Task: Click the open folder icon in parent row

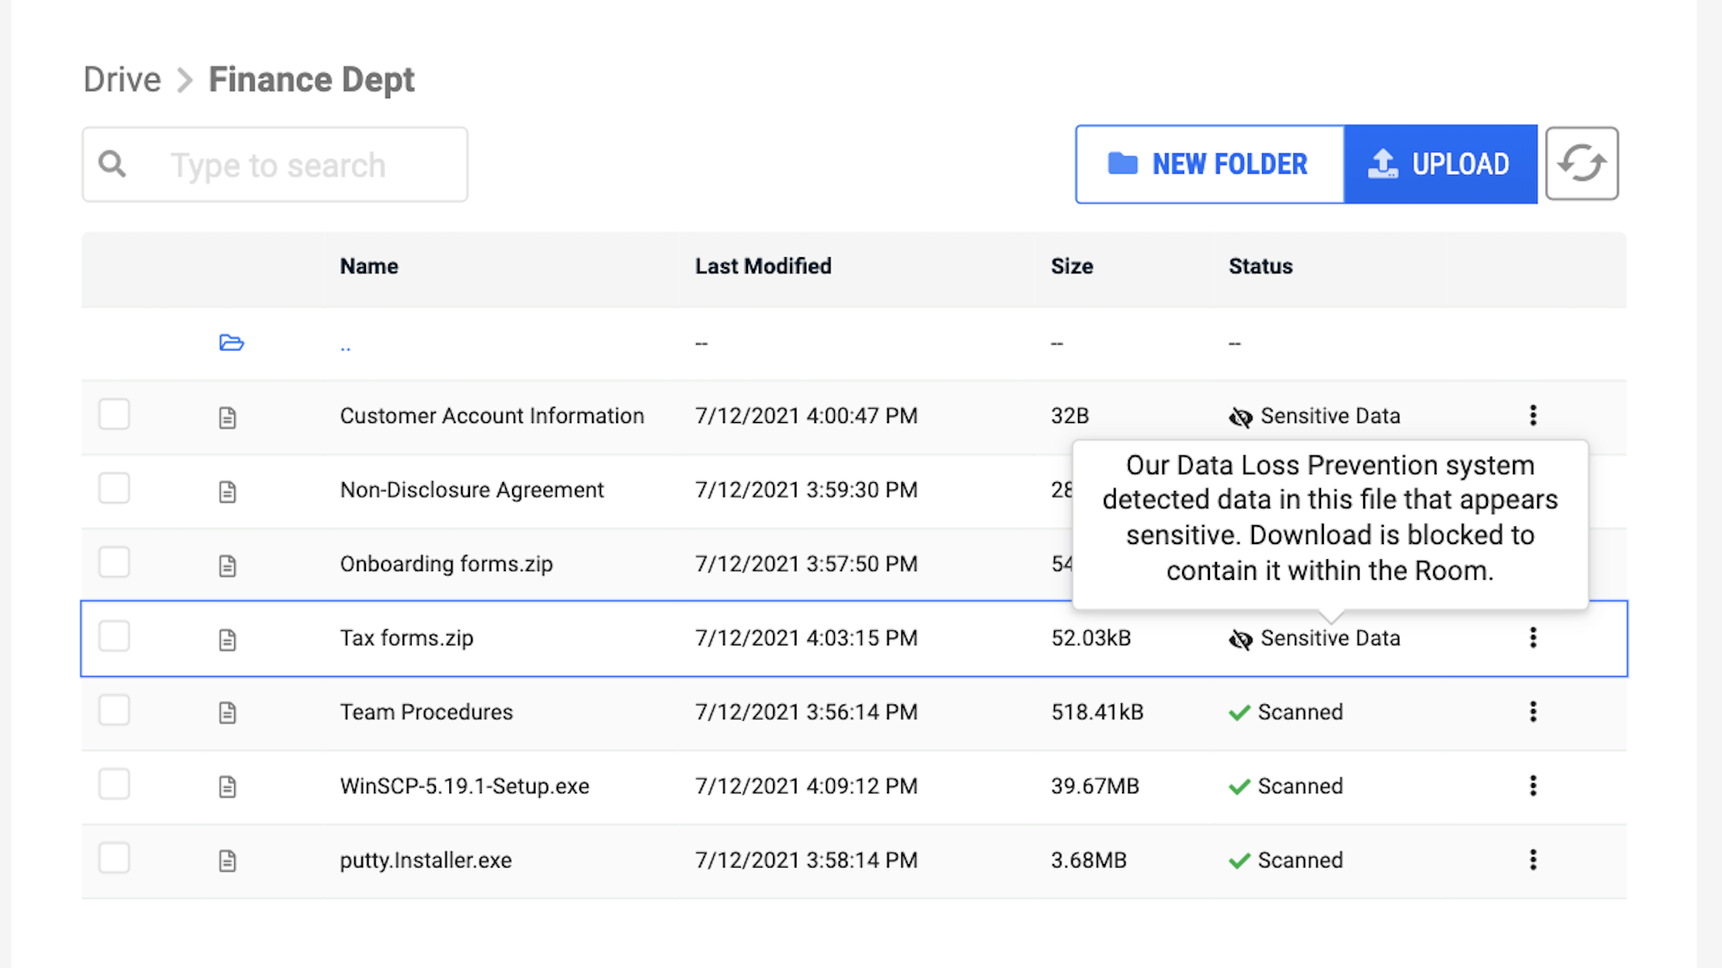Action: [231, 342]
